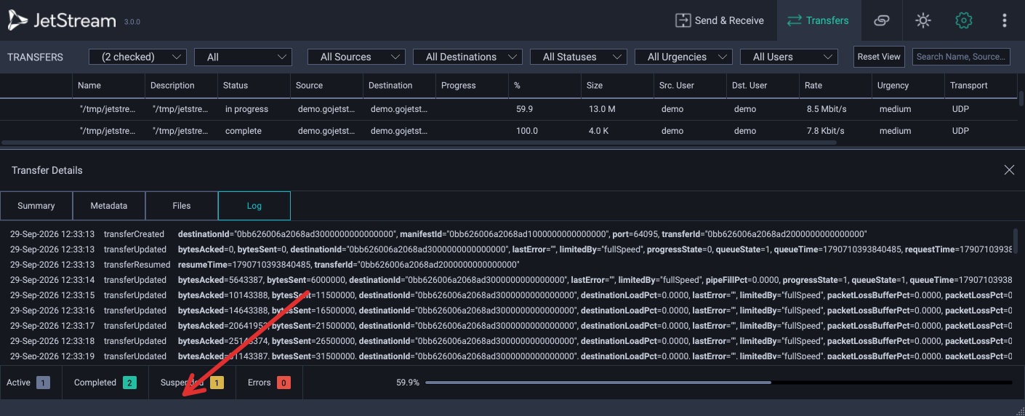Sort by the Destination column header
Viewport: 1025px width, 416px height.
click(400, 85)
